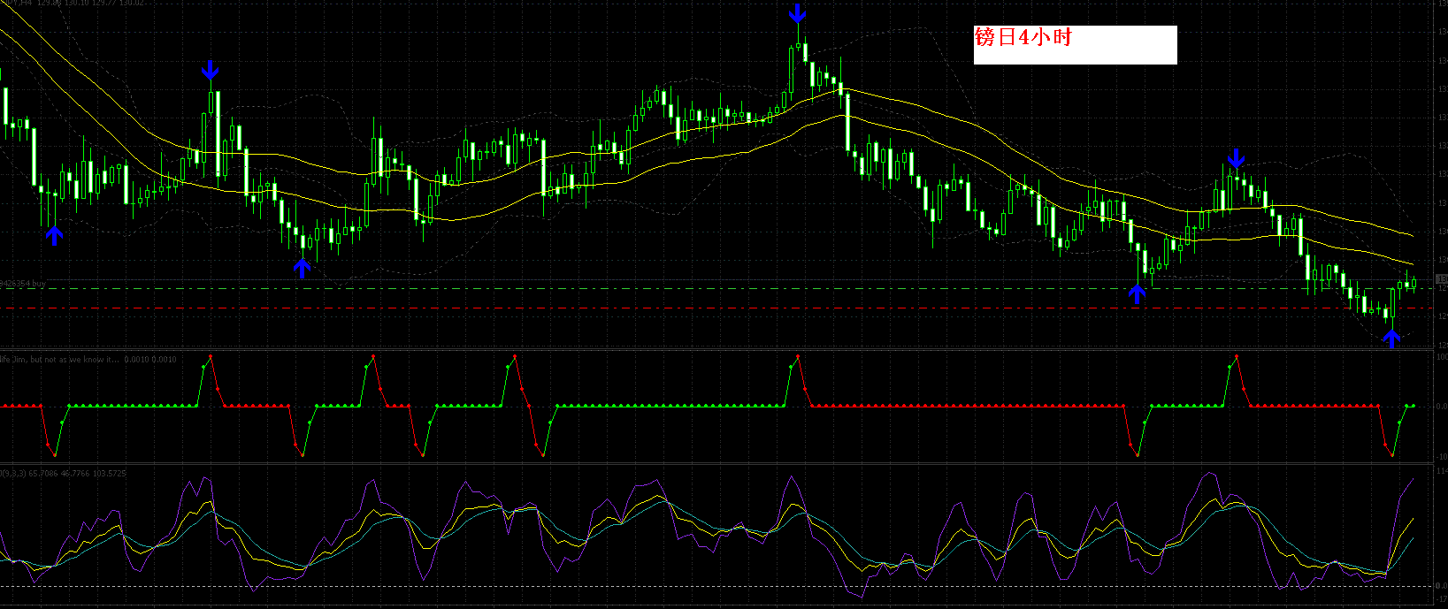The height and width of the screenshot is (609, 1448).
Task: Select the red dashed stop-loss line
Action: tap(716, 308)
